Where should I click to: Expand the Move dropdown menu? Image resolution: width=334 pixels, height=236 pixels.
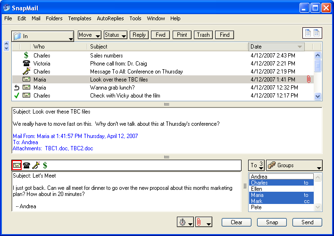click(x=89, y=35)
